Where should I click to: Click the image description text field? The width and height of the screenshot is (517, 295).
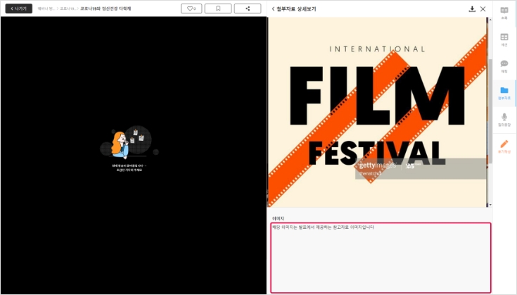381,258
